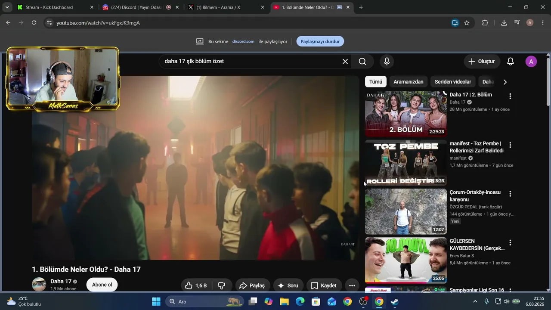Viewport: 551px width, 310px height.
Task: Open File Explorer from the taskbar
Action: click(284, 301)
